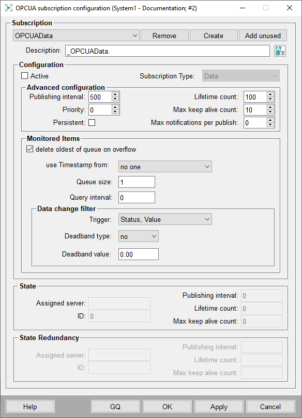Image resolution: width=302 pixels, height=418 pixels.
Task: Tick the Persistent checkbox
Action: click(92, 122)
